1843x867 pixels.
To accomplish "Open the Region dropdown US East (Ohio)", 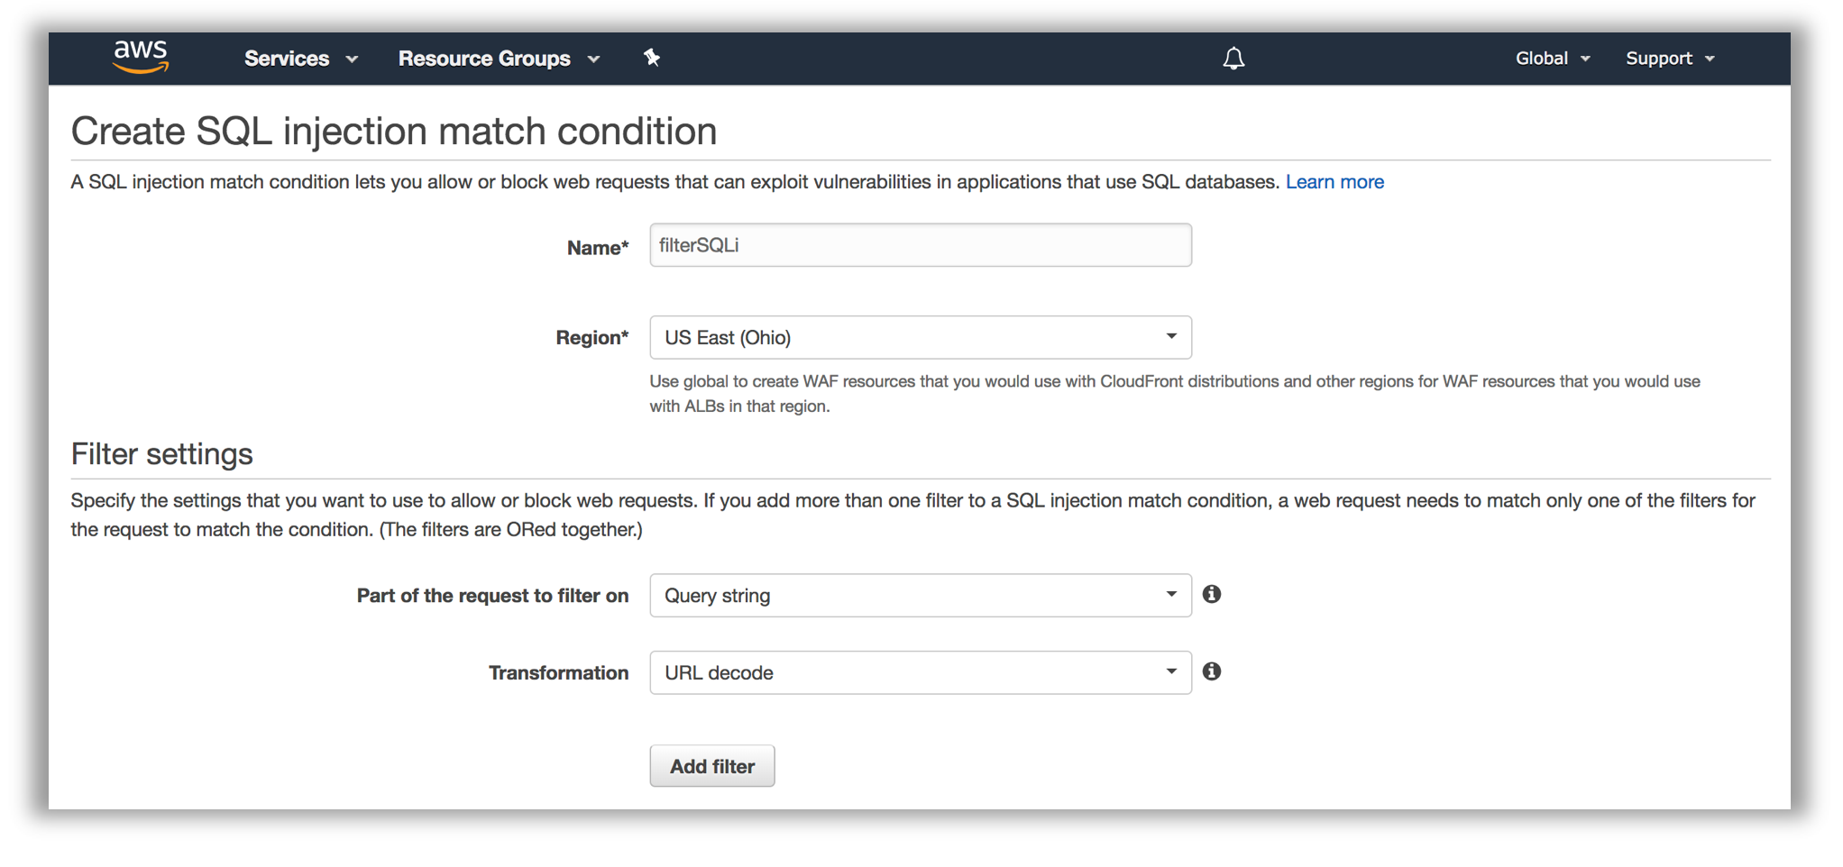I will tap(921, 337).
